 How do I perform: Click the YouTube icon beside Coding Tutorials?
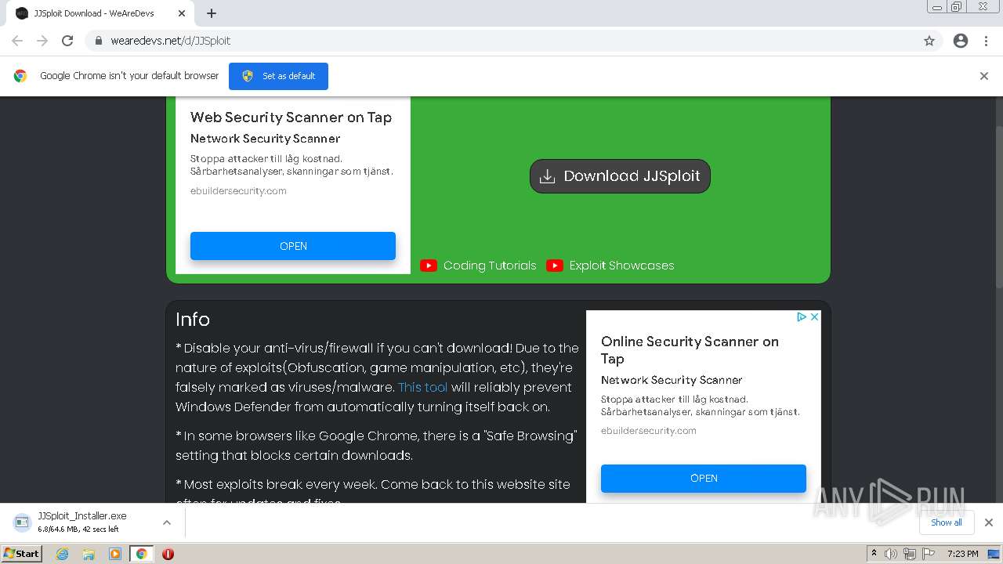click(429, 266)
